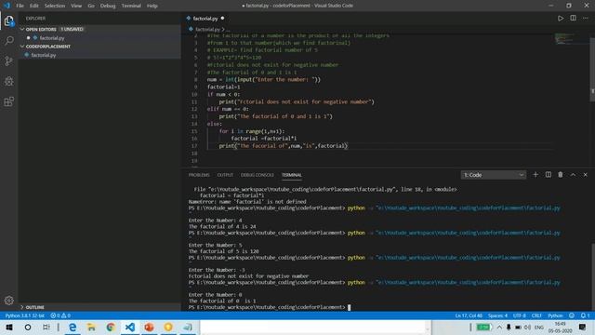Open the Run and Debug view
This screenshot has width=595, height=335.
point(8,81)
